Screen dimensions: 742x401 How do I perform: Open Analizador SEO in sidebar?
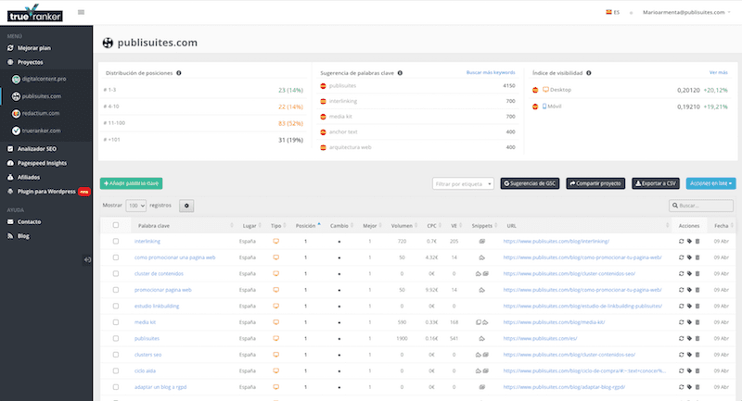point(37,149)
